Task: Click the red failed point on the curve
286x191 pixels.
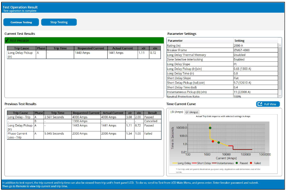Action: click(213, 141)
